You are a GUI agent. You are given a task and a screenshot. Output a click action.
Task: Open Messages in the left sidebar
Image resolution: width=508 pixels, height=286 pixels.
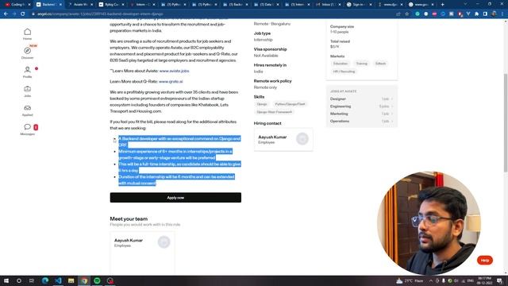[x=28, y=129]
